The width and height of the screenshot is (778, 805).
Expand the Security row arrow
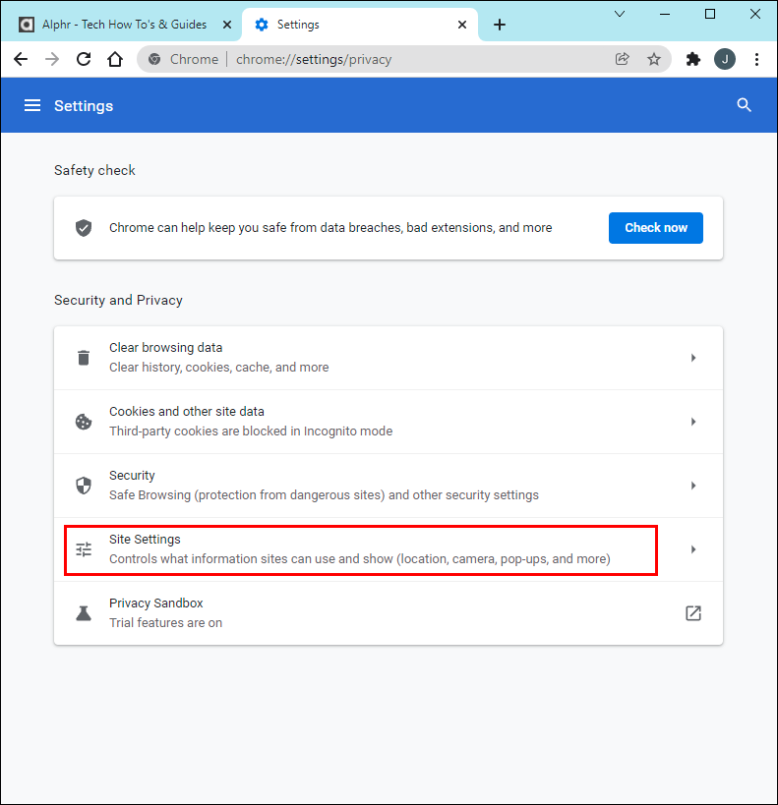tap(693, 486)
